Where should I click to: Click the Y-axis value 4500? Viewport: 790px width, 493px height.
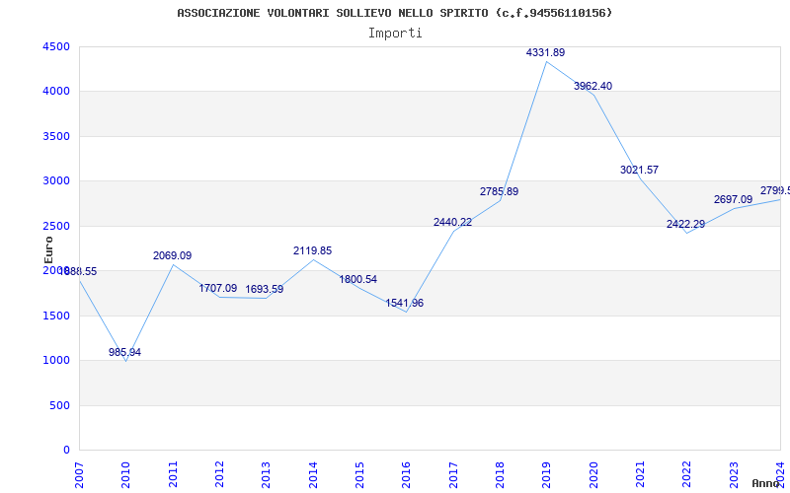click(56, 46)
